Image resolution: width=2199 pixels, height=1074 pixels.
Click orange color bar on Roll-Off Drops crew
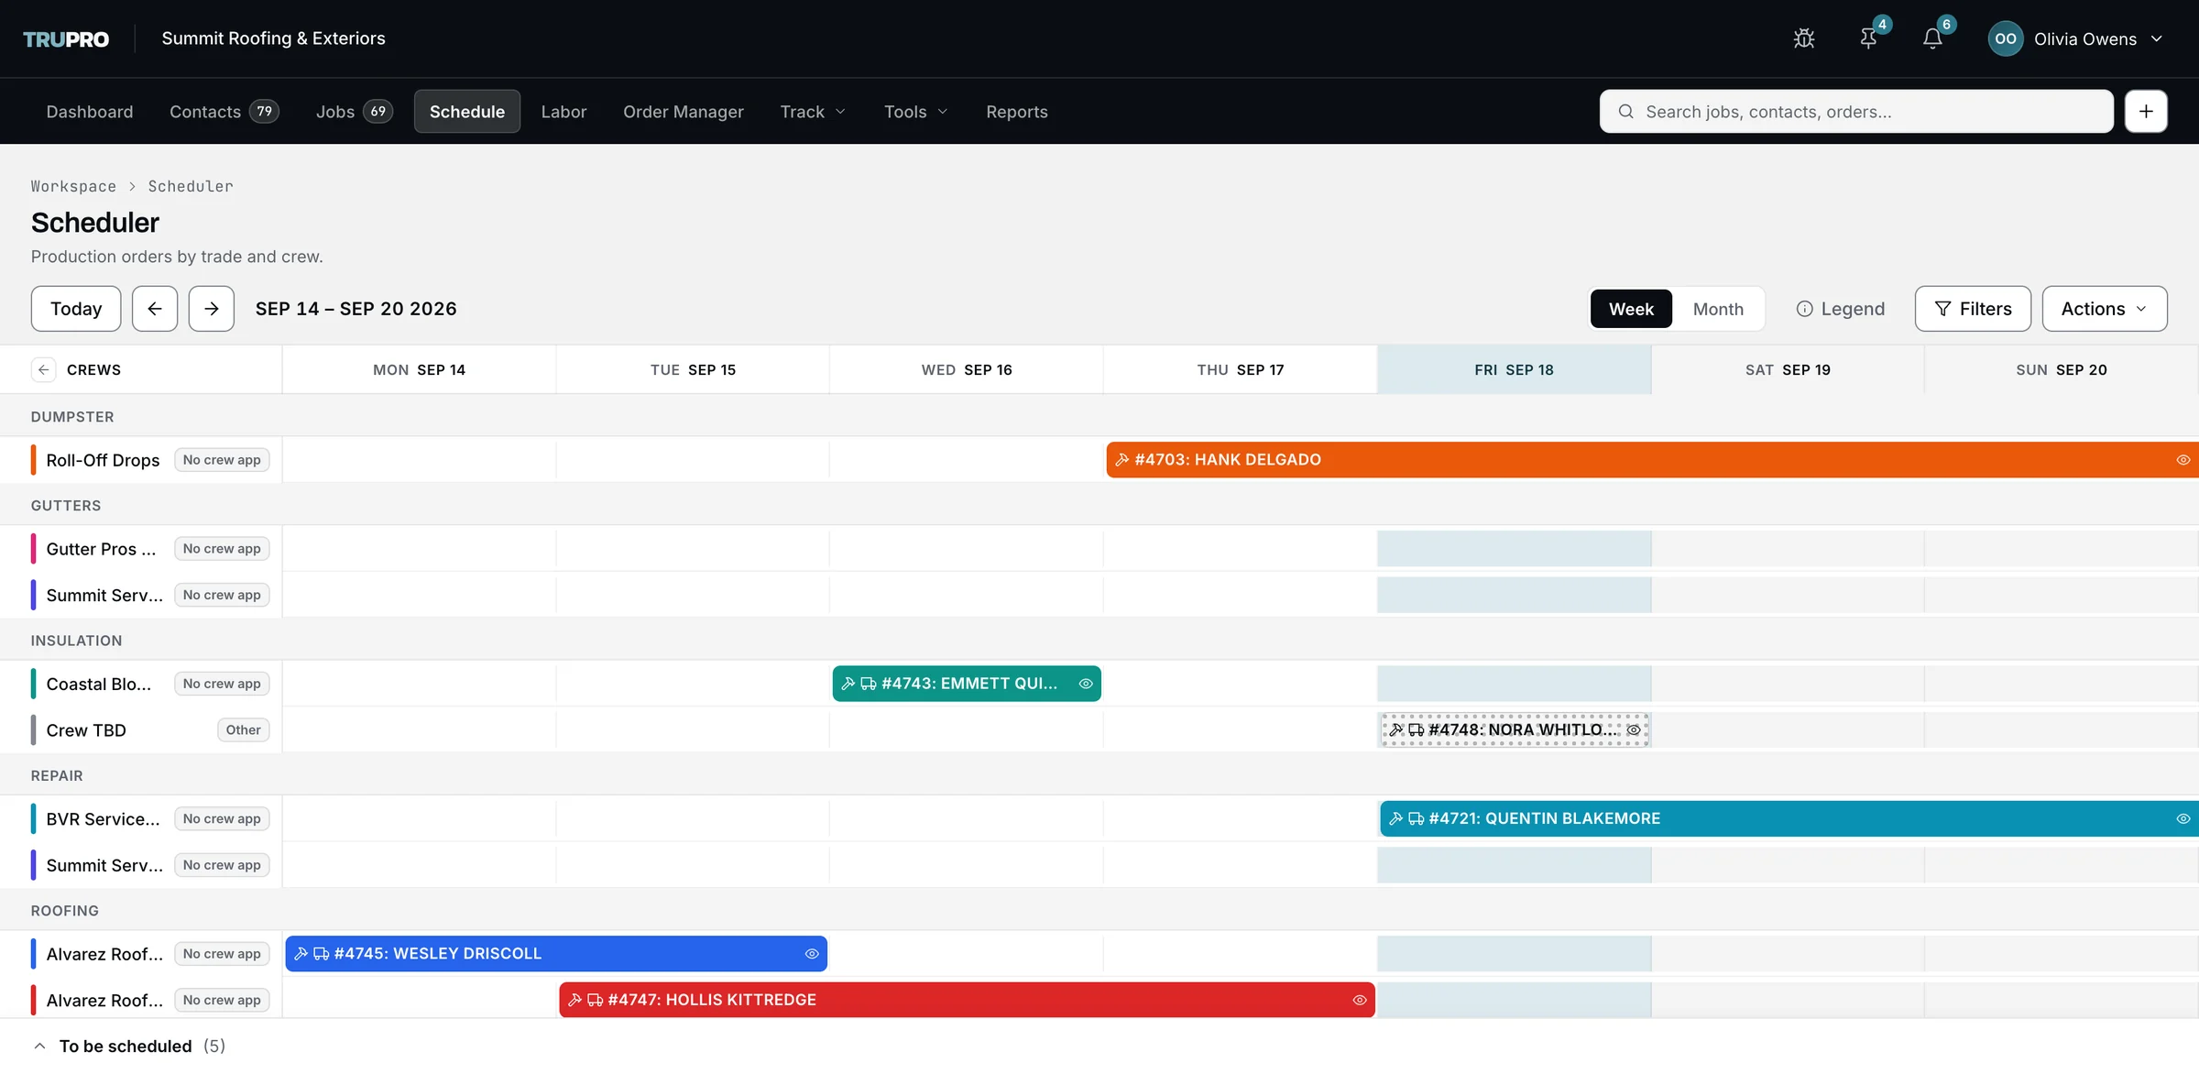pos(33,459)
